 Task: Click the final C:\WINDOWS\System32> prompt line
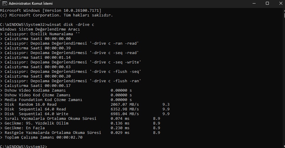24,146
